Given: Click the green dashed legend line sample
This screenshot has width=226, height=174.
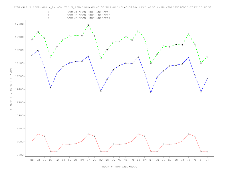Looking at the screenshot, I should [44, 15].
